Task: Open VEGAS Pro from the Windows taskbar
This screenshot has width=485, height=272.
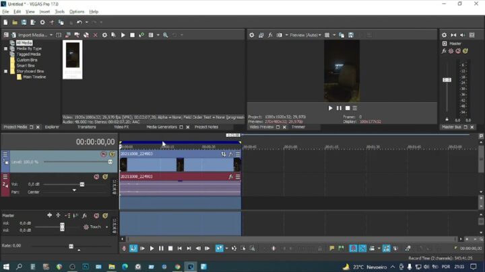Action: coord(191,267)
